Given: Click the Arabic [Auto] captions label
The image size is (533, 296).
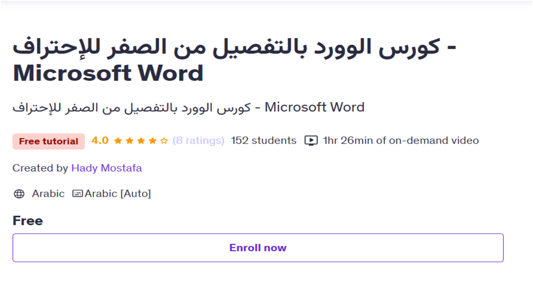Looking at the screenshot, I should tap(118, 194).
